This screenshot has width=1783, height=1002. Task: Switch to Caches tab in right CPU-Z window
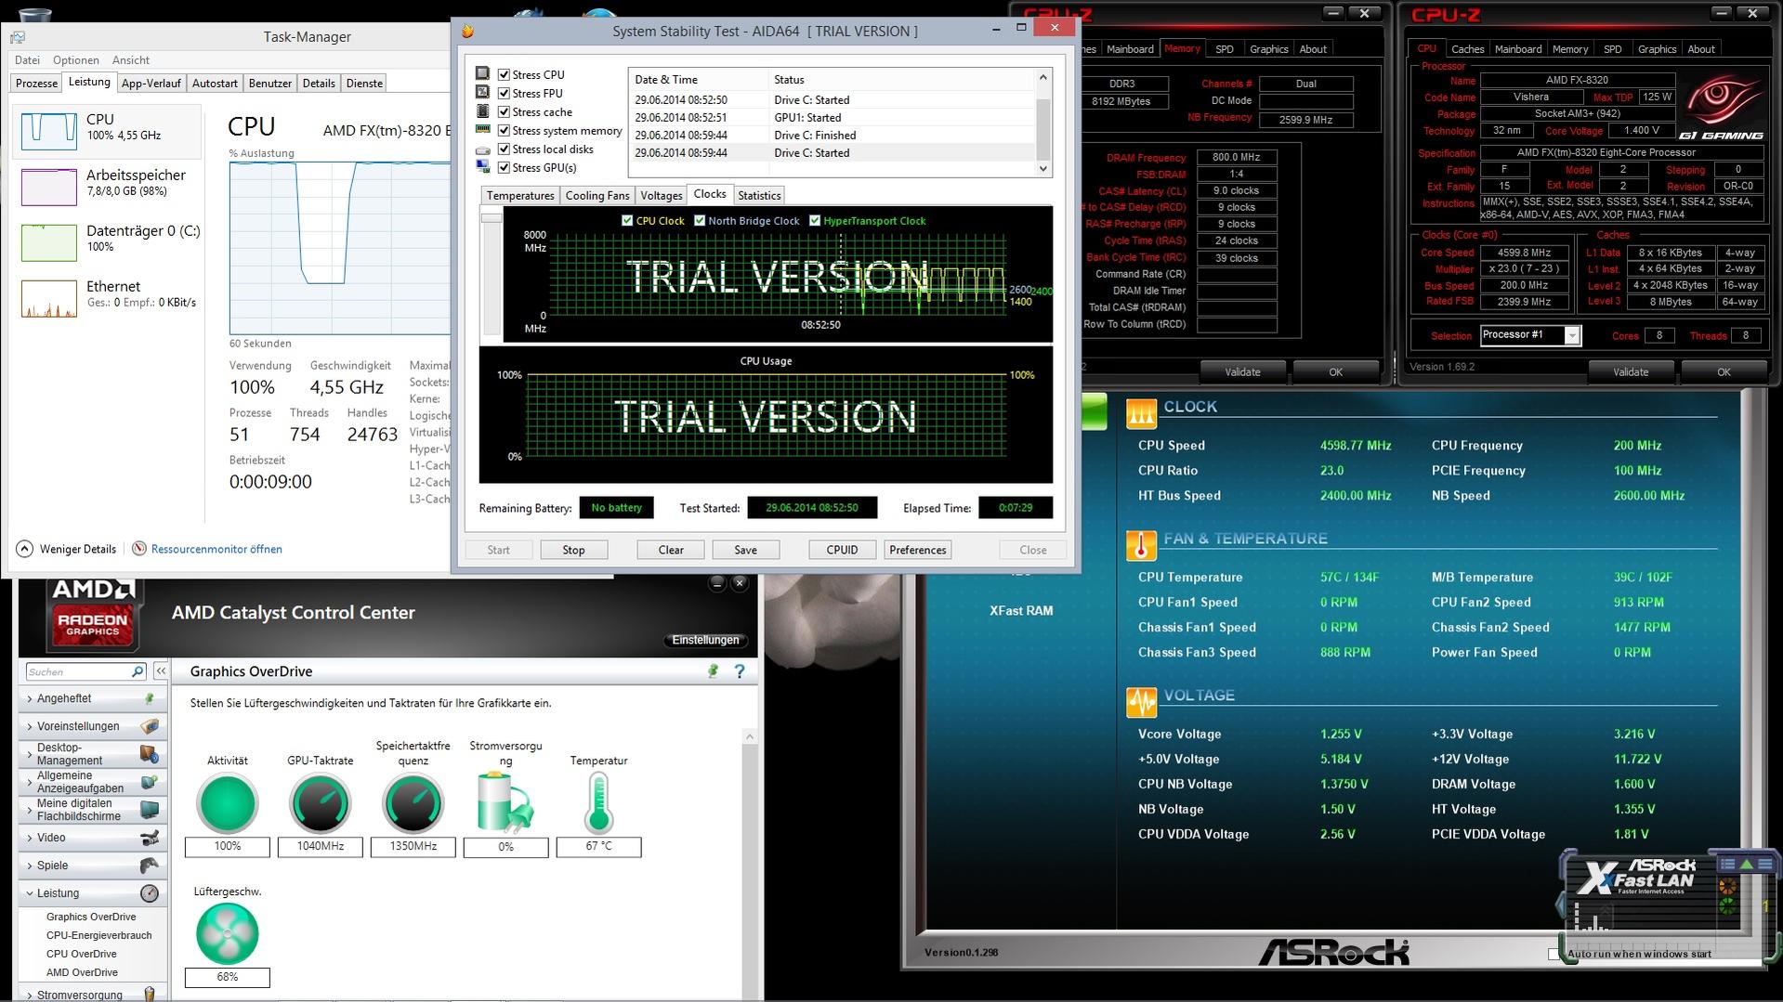(x=1467, y=49)
